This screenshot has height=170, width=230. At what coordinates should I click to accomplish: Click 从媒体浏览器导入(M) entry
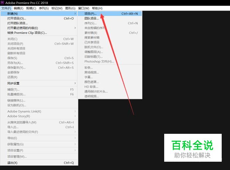pos(39,123)
